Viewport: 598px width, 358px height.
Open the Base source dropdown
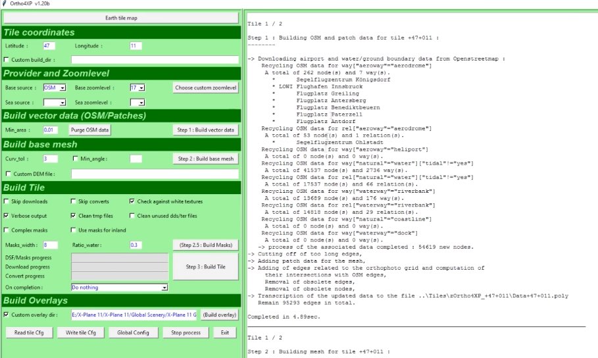point(62,88)
